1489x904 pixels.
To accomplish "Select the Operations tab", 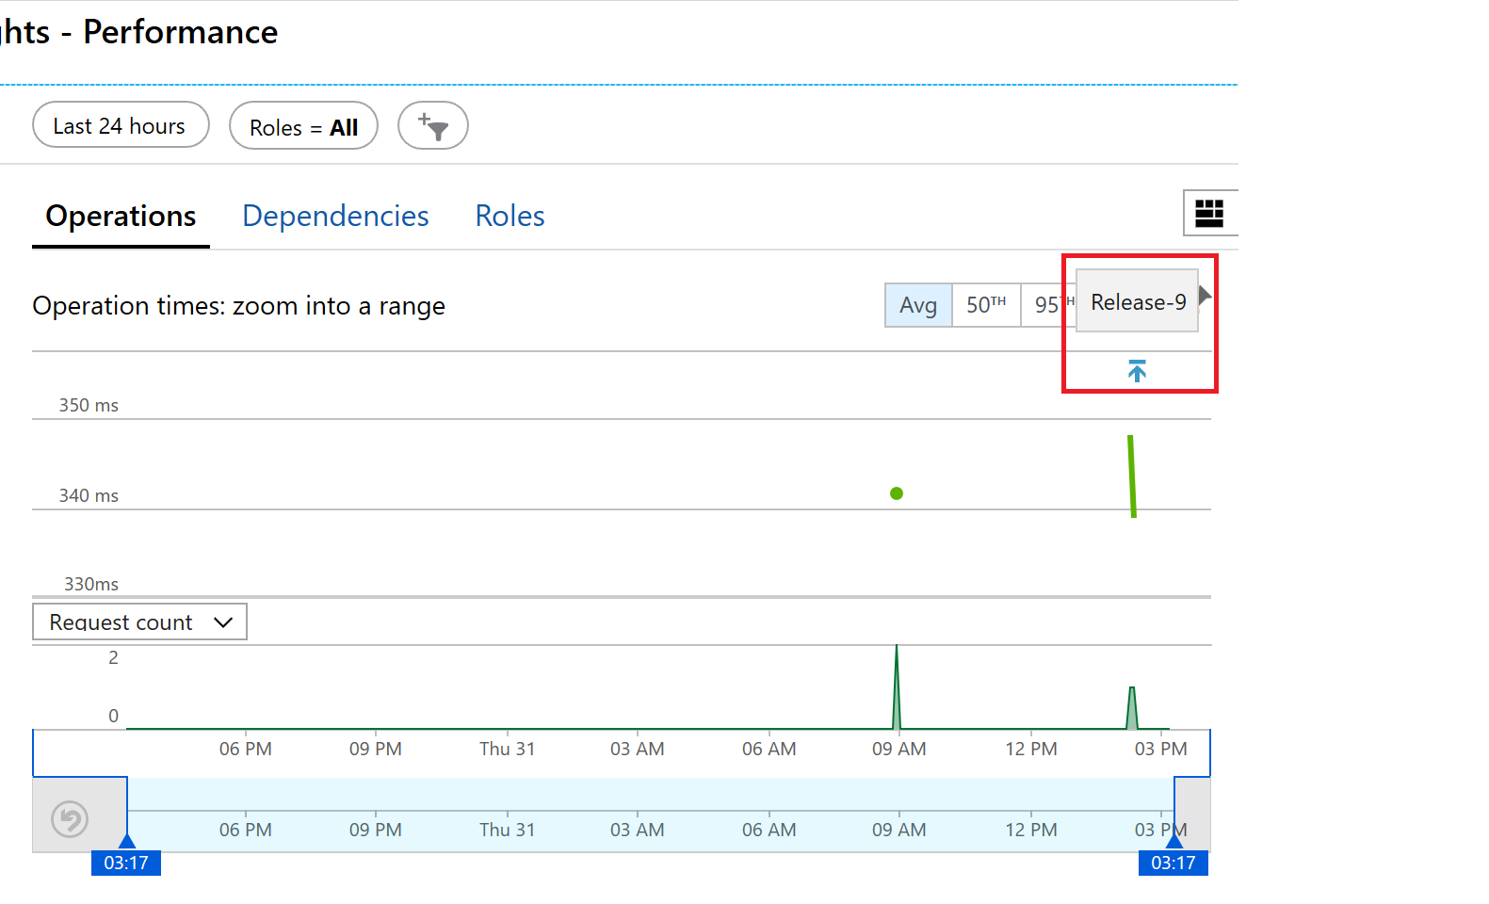I will [121, 216].
